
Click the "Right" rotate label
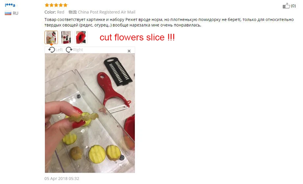click(78, 50)
